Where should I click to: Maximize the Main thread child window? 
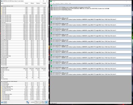tap(127, 6)
